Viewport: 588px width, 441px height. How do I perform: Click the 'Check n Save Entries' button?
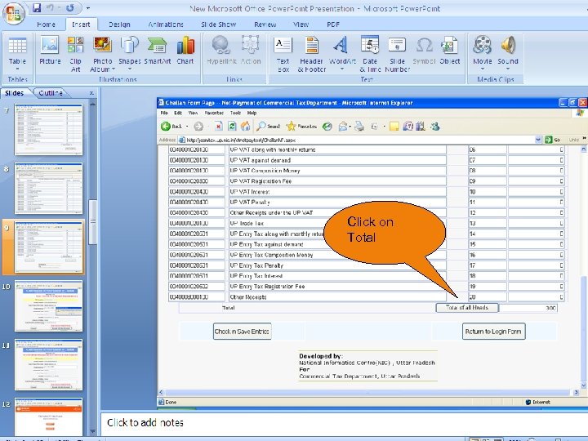(242, 332)
